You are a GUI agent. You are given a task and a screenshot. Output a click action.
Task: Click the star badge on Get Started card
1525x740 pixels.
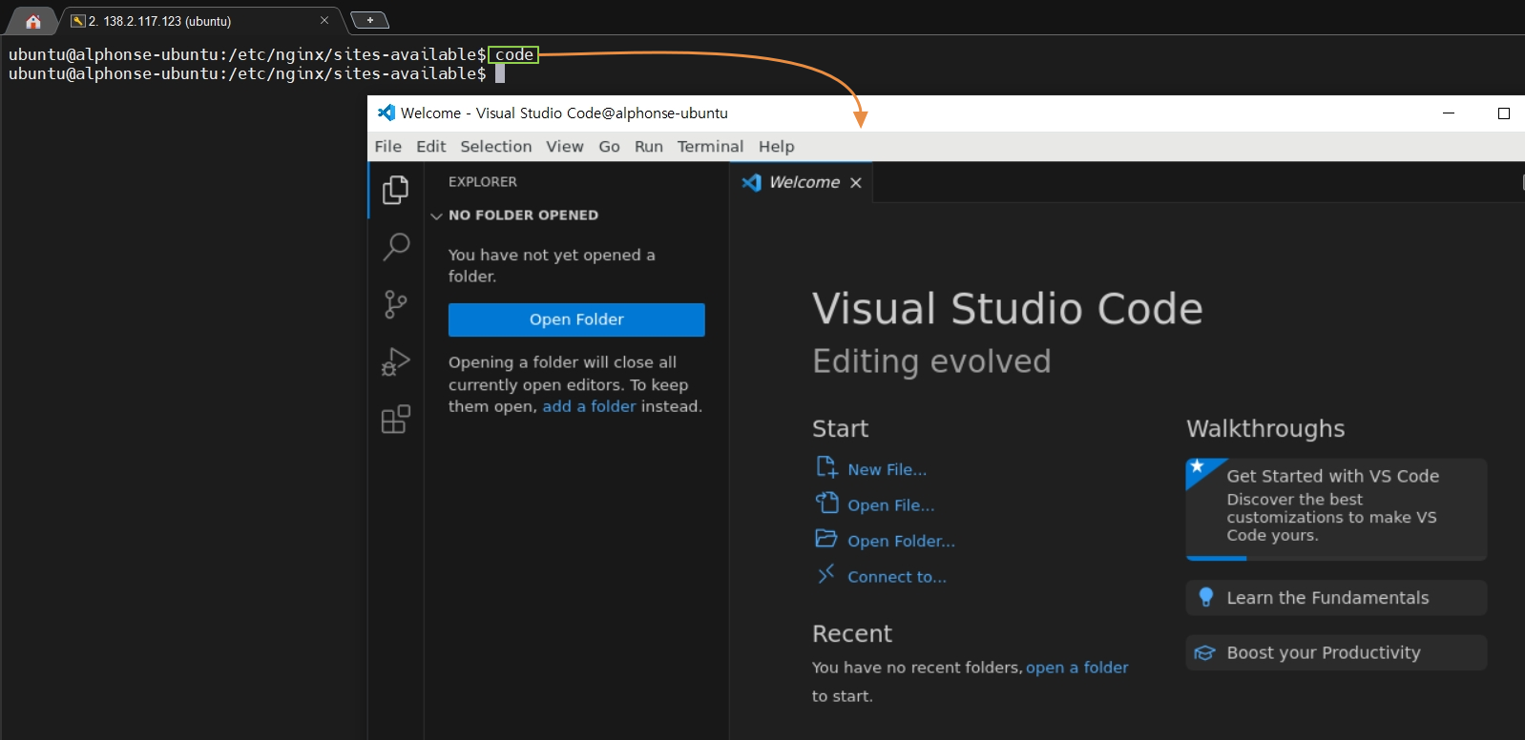pyautogui.click(x=1197, y=466)
